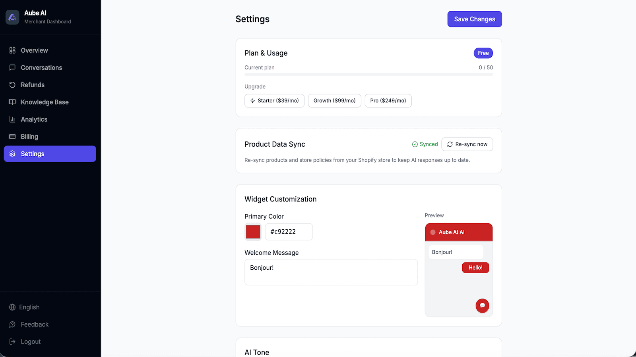Click the status dot in preview header
The image size is (636, 357).
click(433, 232)
